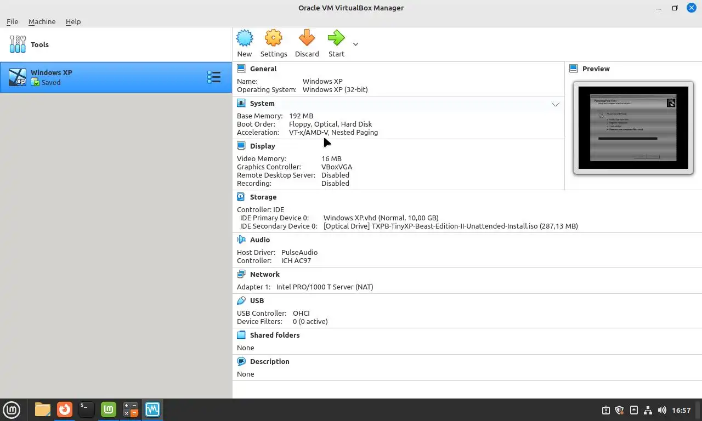The height and width of the screenshot is (421, 702).
Task: Click the New virtual machine icon
Action: click(x=245, y=38)
